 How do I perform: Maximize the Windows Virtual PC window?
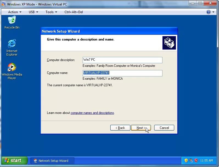tap(200, 3)
